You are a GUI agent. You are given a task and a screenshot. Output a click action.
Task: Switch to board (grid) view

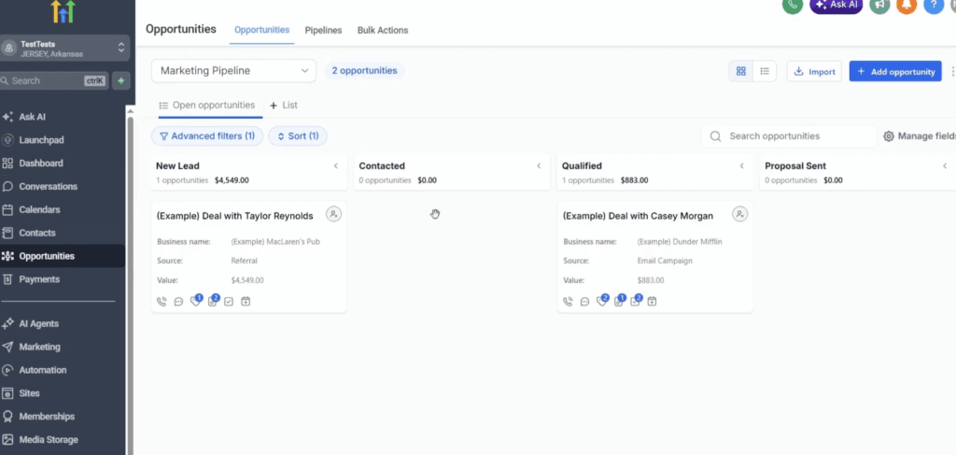pyautogui.click(x=740, y=71)
